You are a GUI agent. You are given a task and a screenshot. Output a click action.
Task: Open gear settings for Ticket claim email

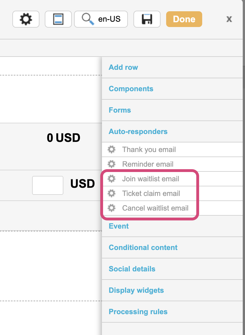pyautogui.click(x=112, y=193)
